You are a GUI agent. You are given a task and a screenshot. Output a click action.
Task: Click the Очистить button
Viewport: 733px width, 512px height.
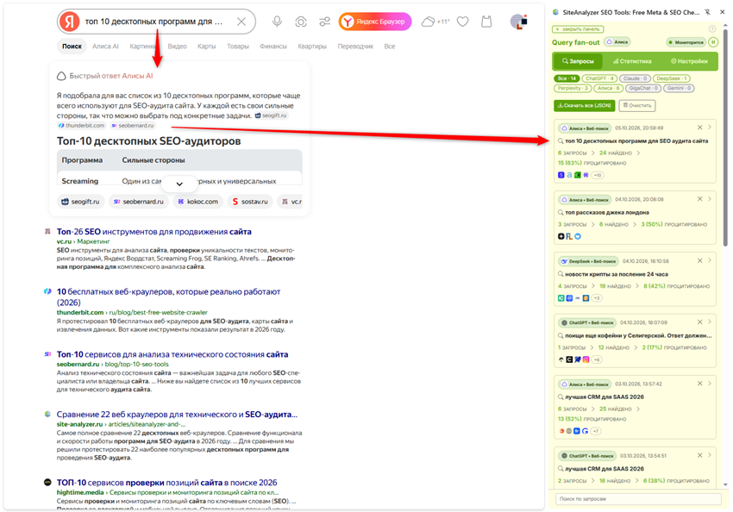pos(636,105)
